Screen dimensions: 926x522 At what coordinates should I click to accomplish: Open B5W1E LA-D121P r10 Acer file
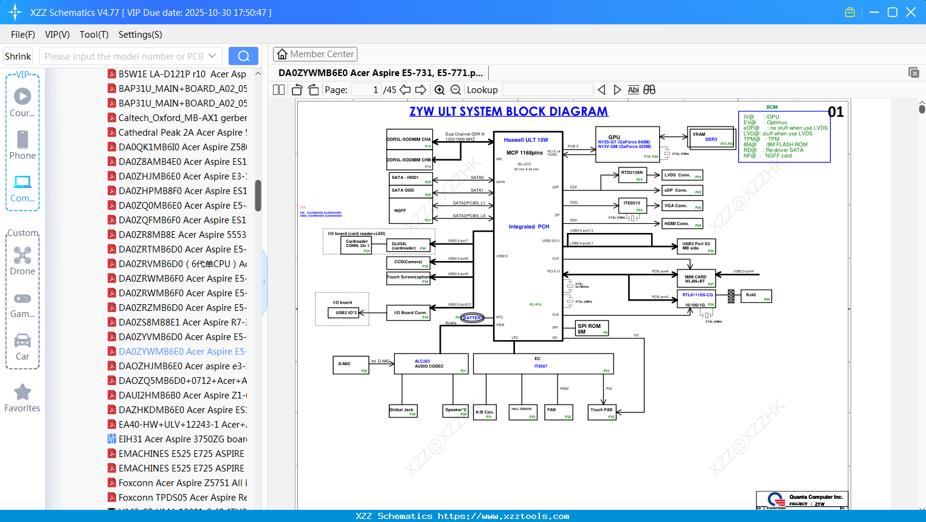(x=177, y=74)
